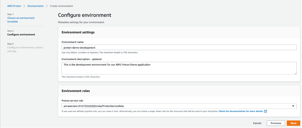This screenshot has height=128, width=302.
Task: Open Check the documentation for more details
Action: (x=241, y=111)
